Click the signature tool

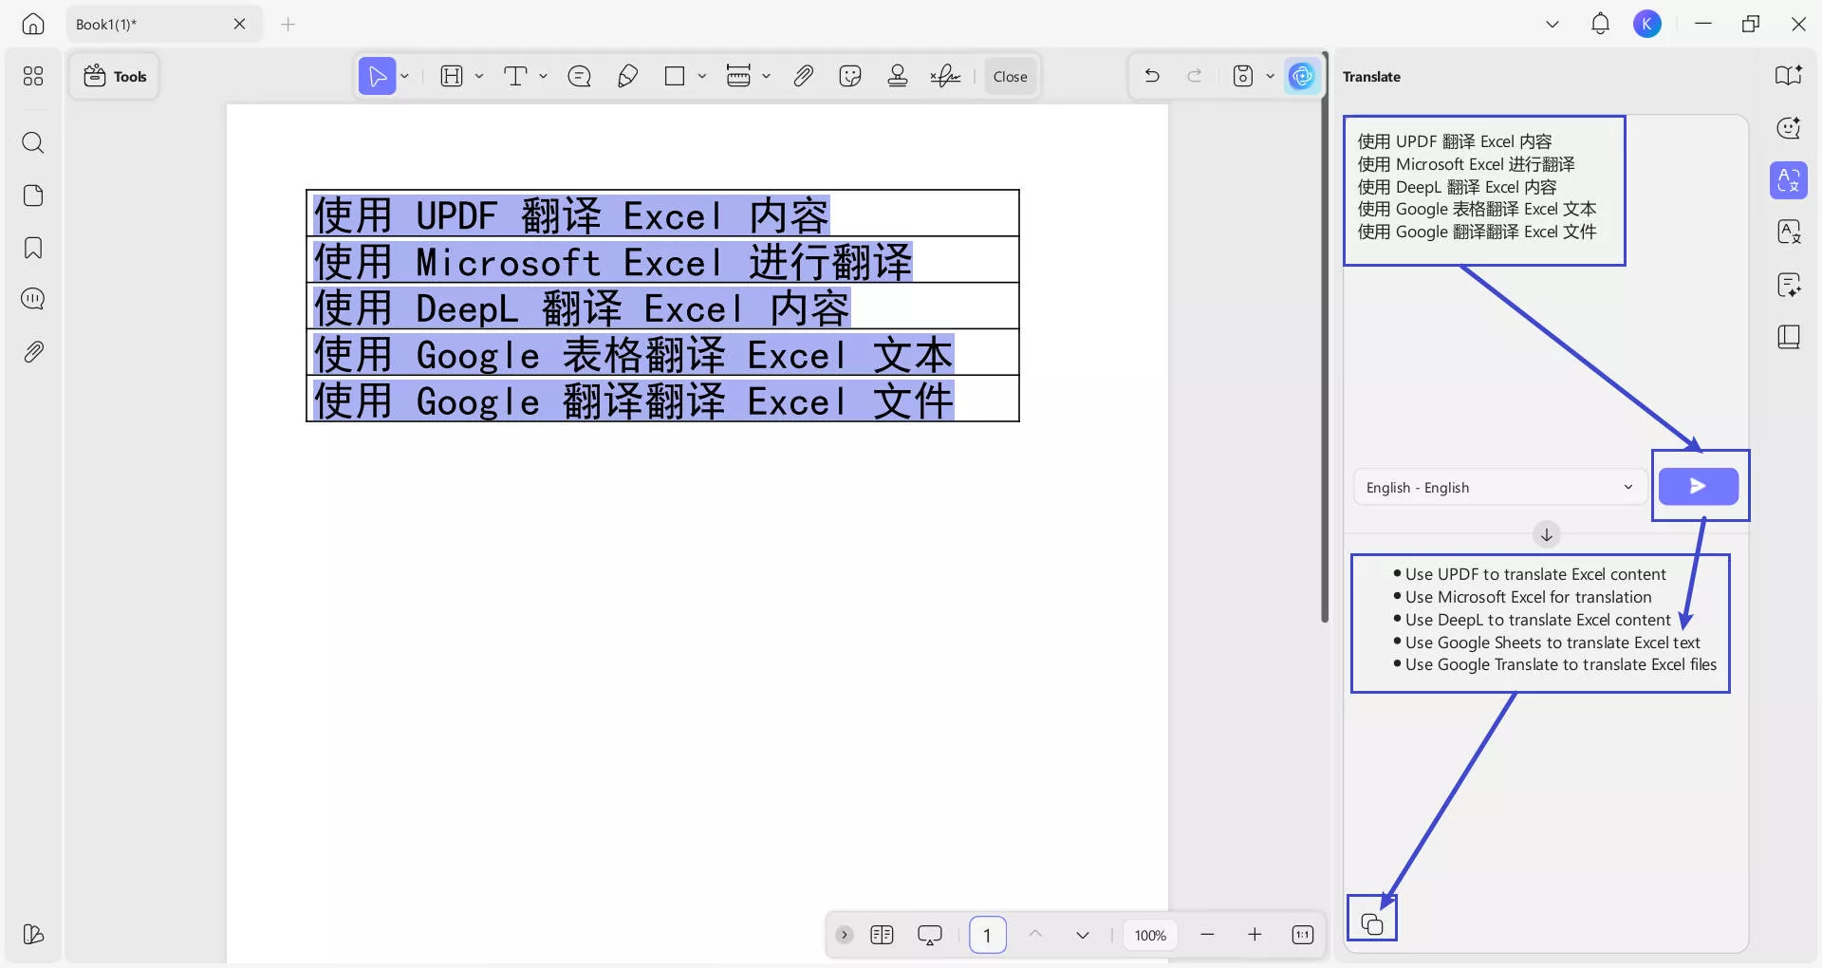944,76
